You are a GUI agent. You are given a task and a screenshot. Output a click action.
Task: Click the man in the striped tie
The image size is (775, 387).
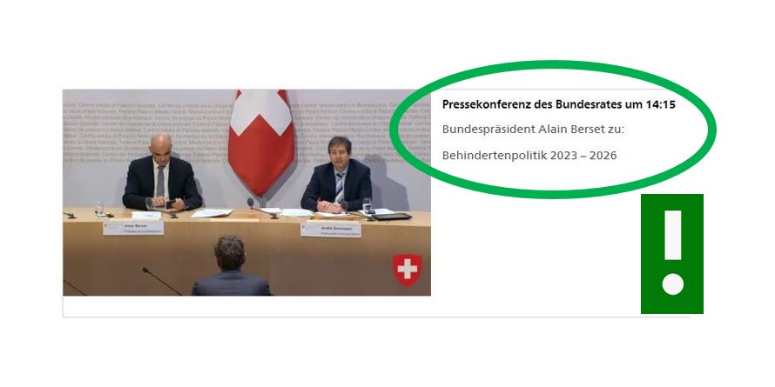337,175
